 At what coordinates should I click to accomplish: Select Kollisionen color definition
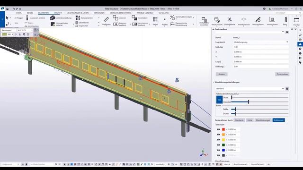pos(279,120)
